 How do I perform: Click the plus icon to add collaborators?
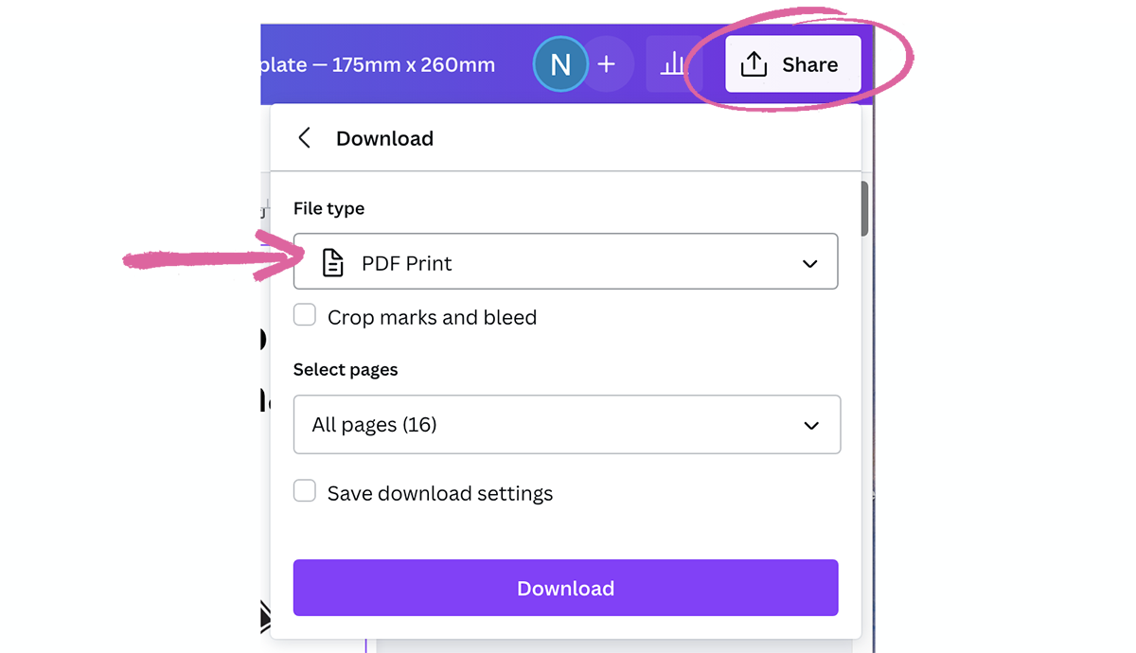point(607,64)
